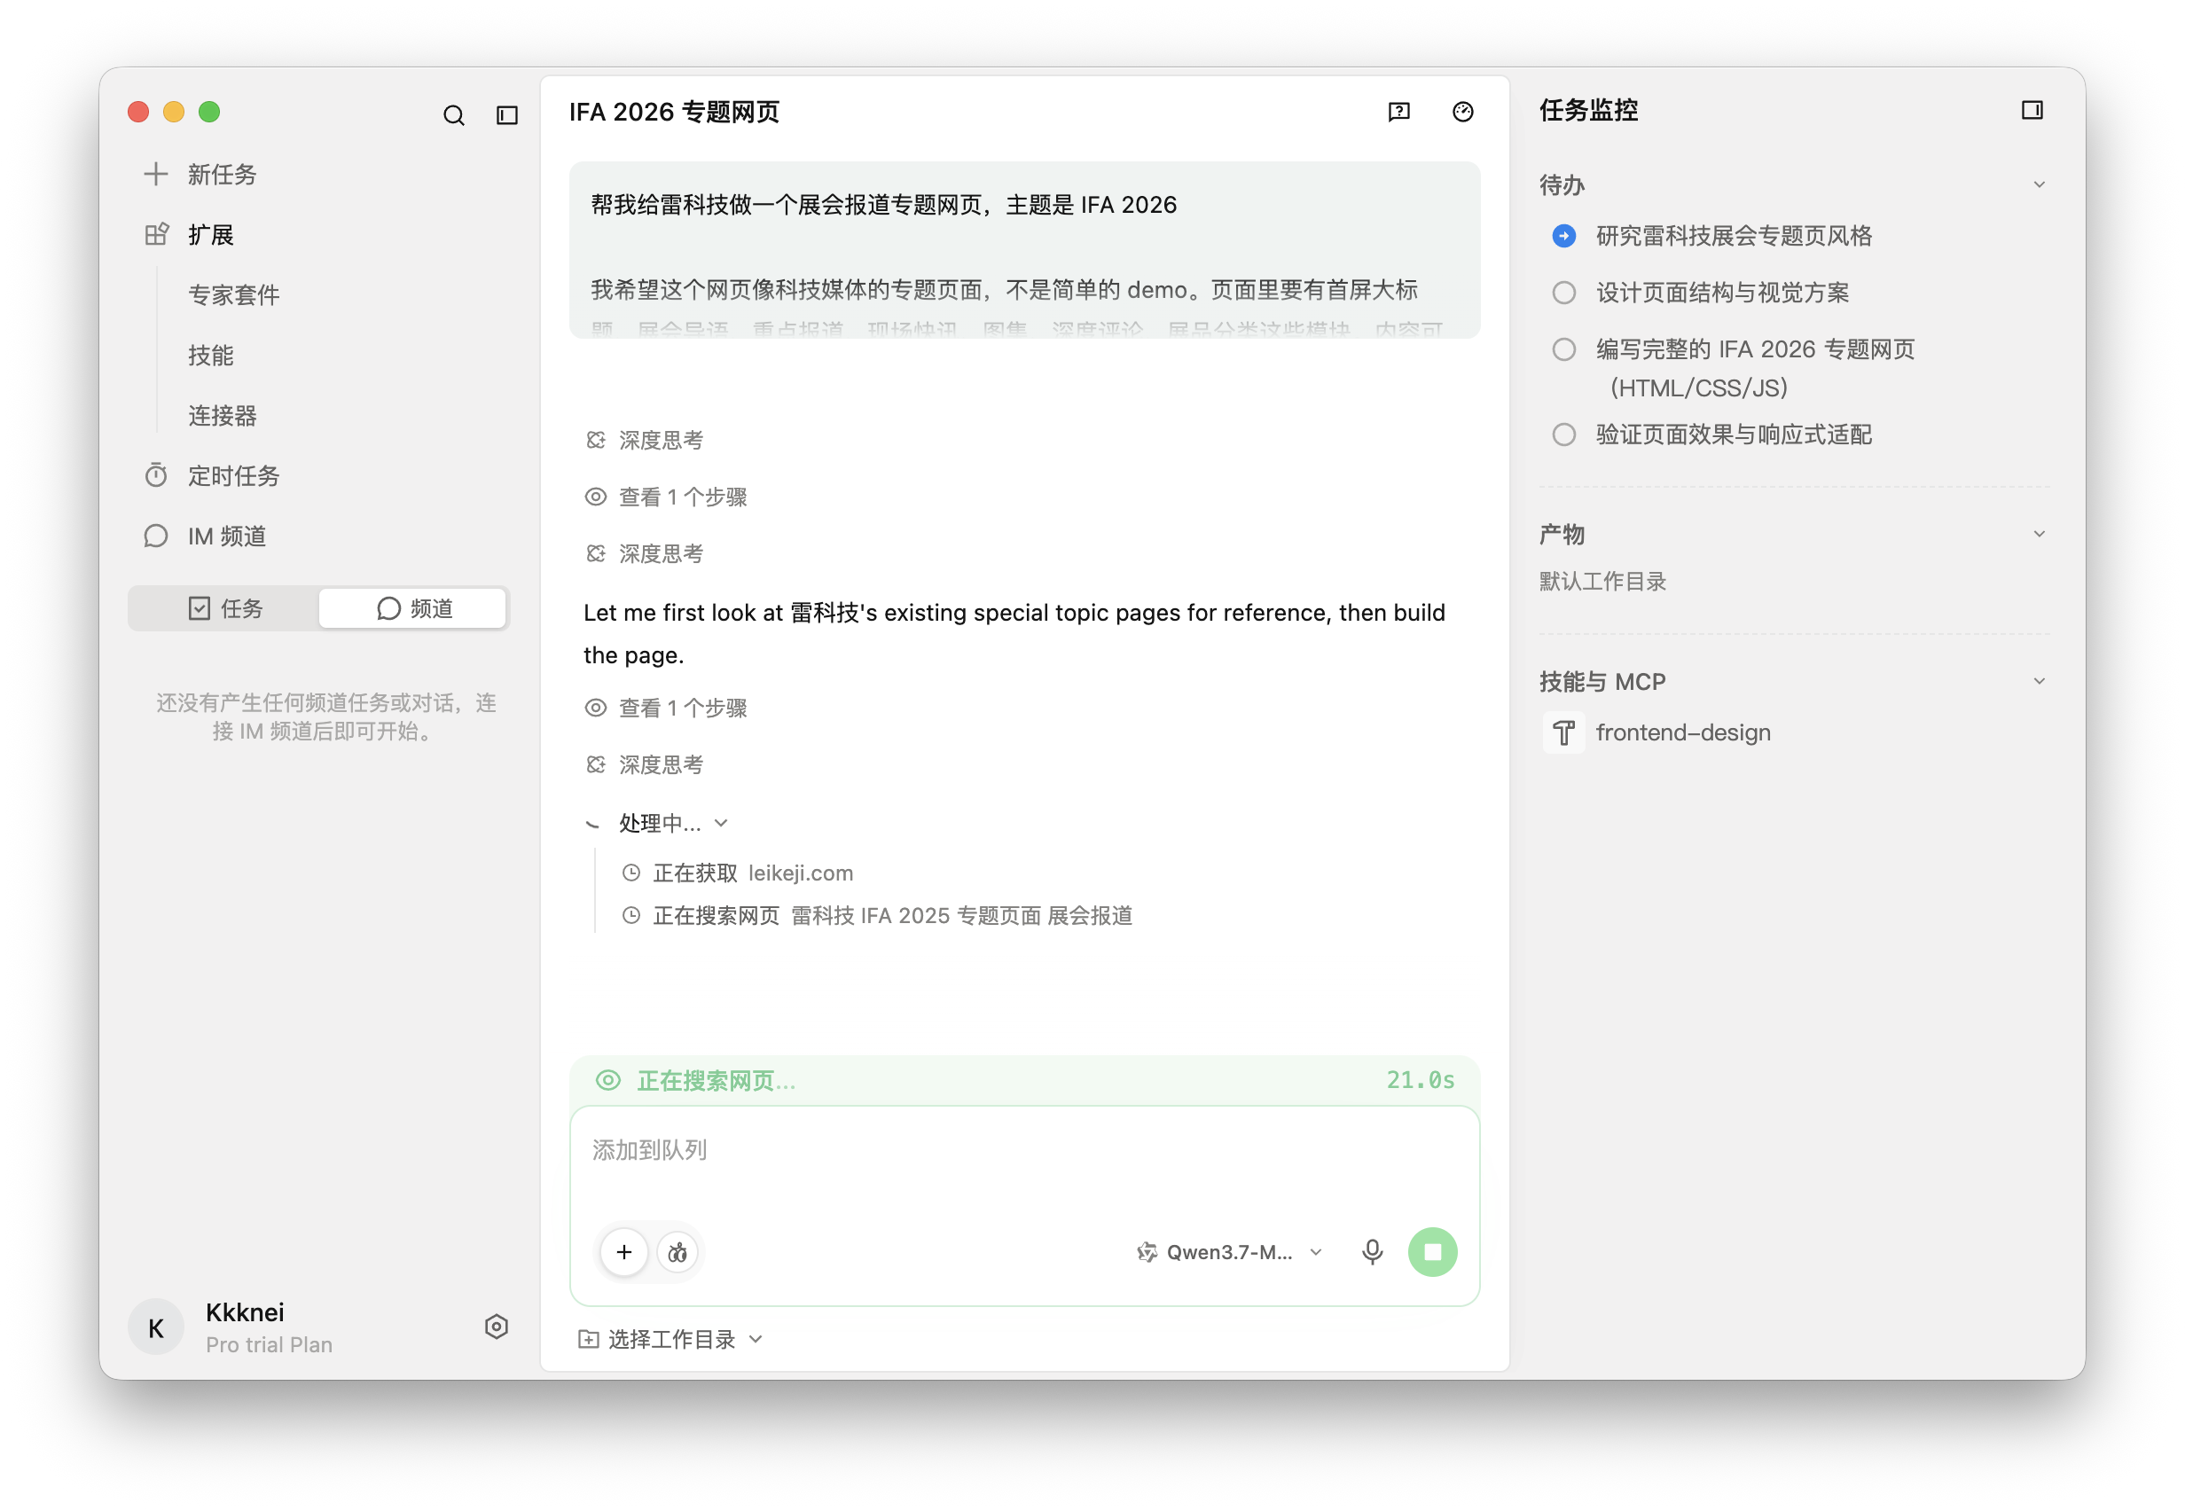Image resolution: width=2185 pixels, height=1511 pixels.
Task: Click the K user avatar
Action: point(156,1327)
